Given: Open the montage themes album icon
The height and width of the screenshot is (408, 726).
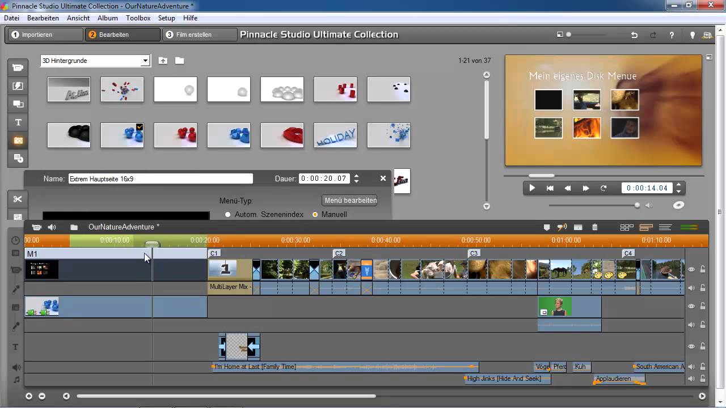Looking at the screenshot, I should click(x=18, y=104).
